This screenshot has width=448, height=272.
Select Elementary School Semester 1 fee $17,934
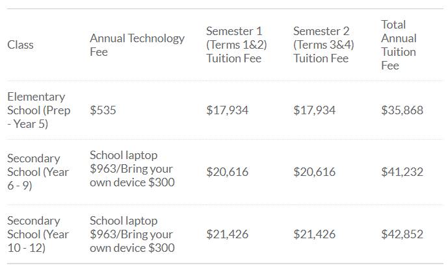click(x=227, y=110)
